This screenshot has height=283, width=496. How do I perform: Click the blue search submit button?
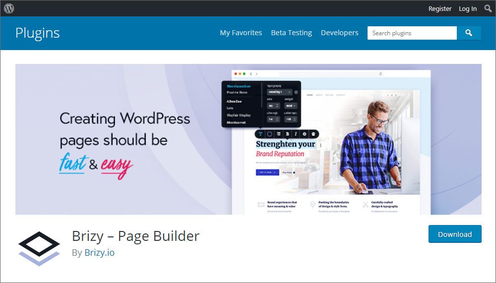pyautogui.click(x=469, y=33)
